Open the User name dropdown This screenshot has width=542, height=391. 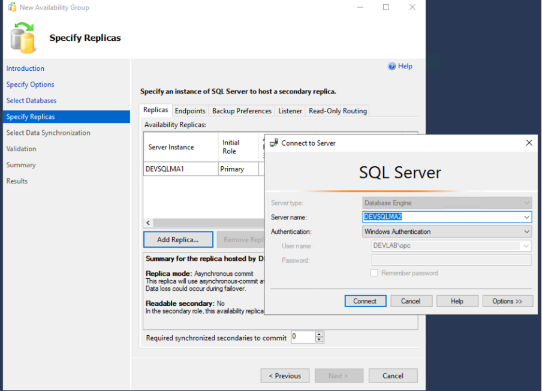[525, 246]
